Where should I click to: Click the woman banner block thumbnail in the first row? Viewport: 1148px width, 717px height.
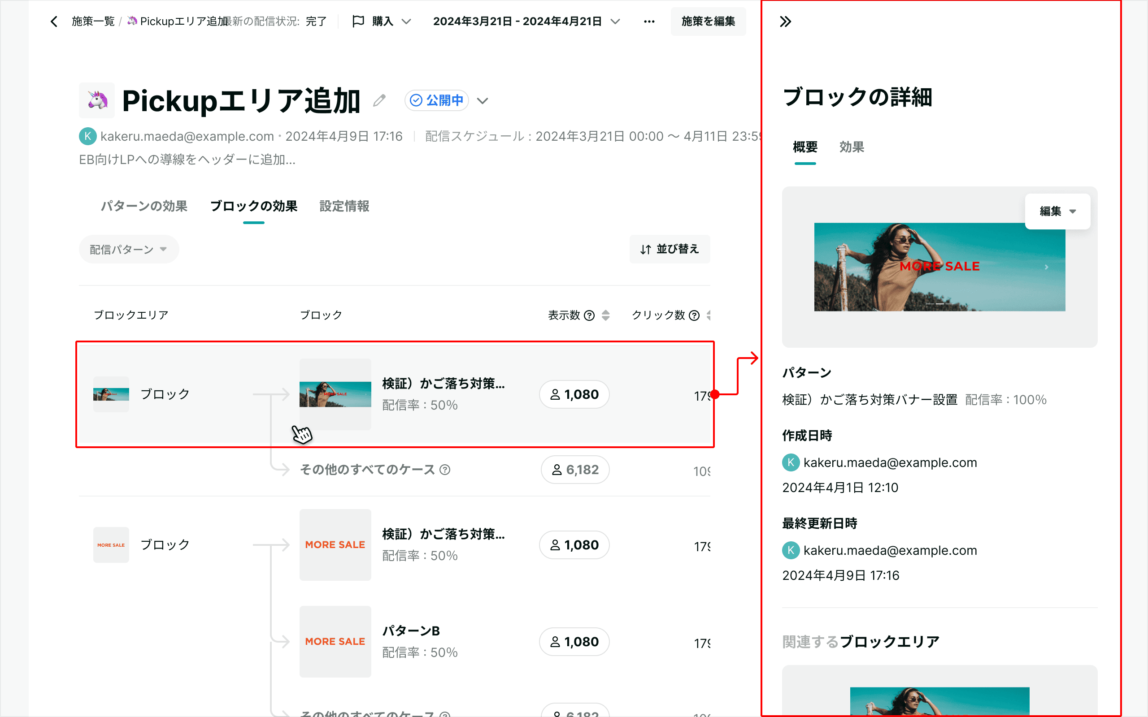(x=335, y=394)
